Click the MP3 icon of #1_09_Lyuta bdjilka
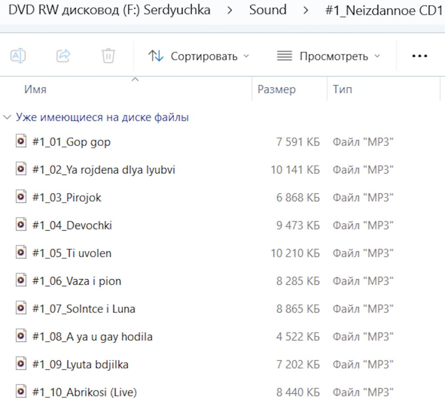The height and width of the screenshot is (406, 445). click(x=21, y=364)
